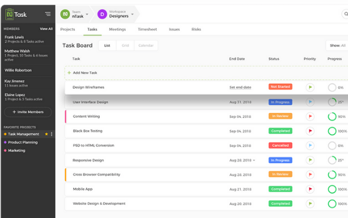
Task: Switch to the Meetings tab
Action: (117, 30)
